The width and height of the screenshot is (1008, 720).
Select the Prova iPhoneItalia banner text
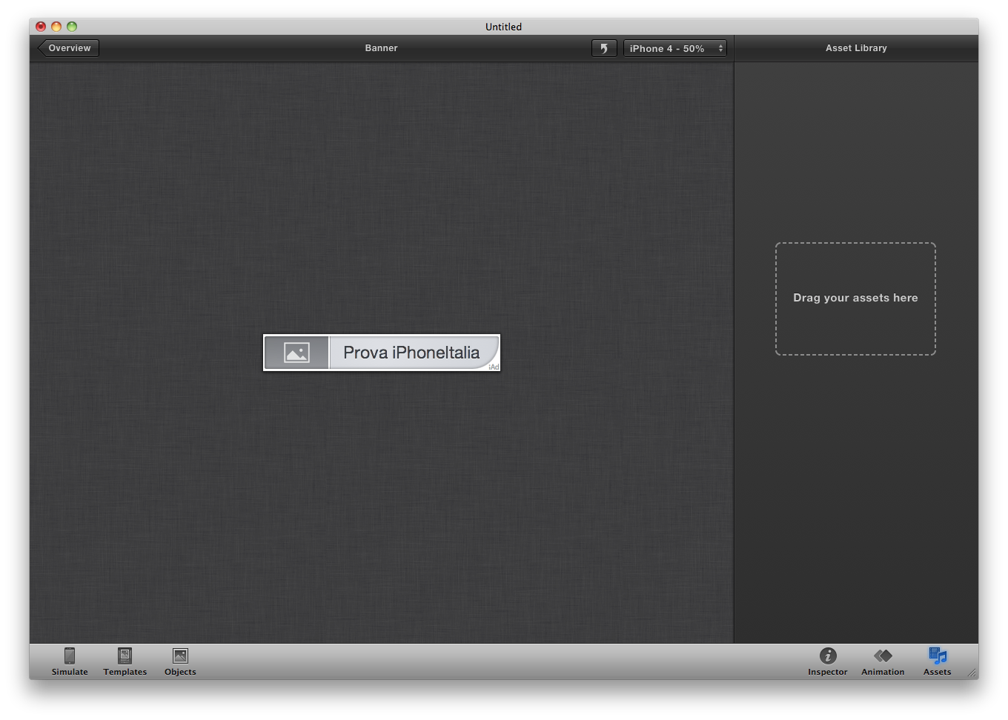pyautogui.click(x=411, y=353)
